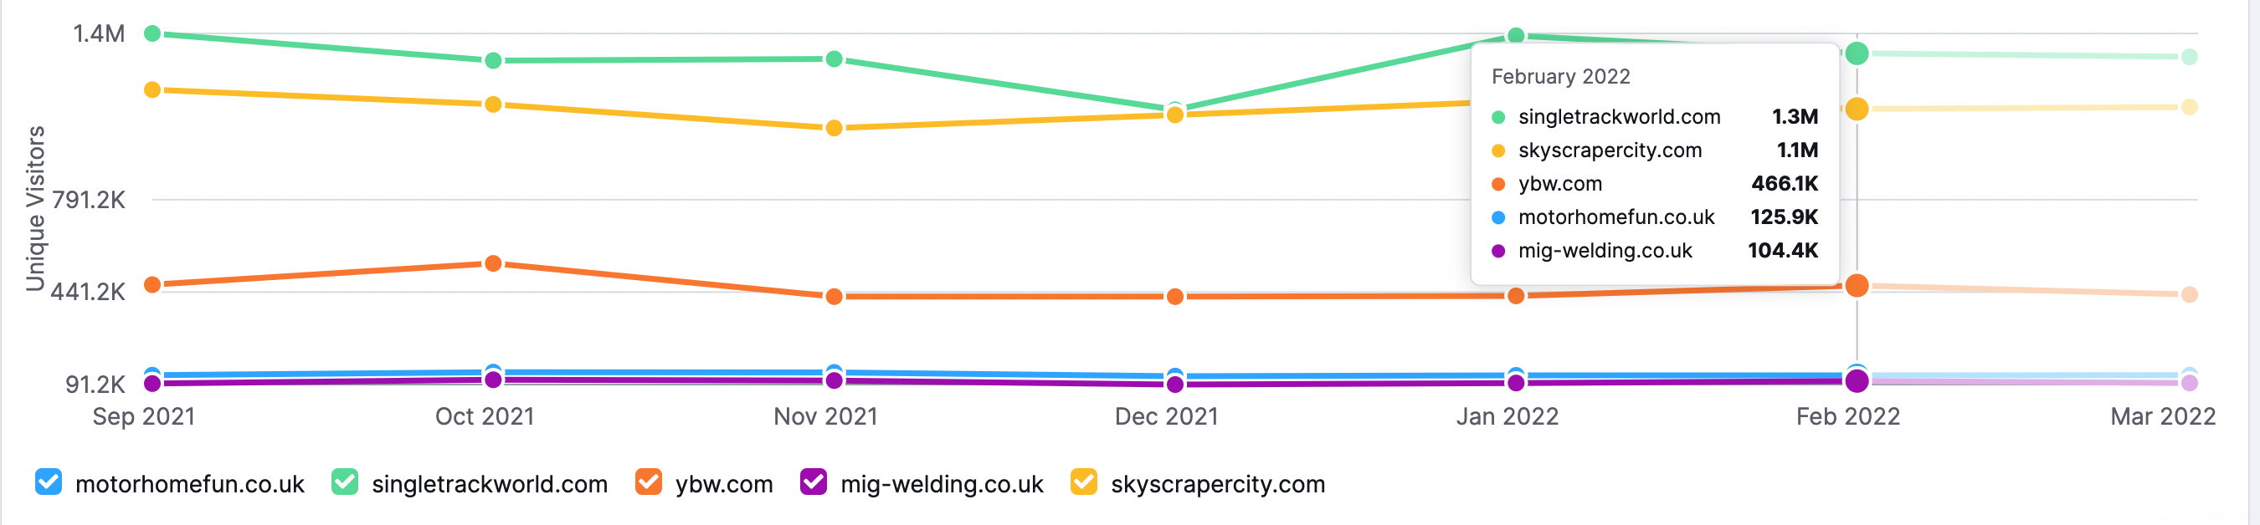The height and width of the screenshot is (525, 2260).
Task: Click the green Nov 2021 data point
Action: [835, 59]
